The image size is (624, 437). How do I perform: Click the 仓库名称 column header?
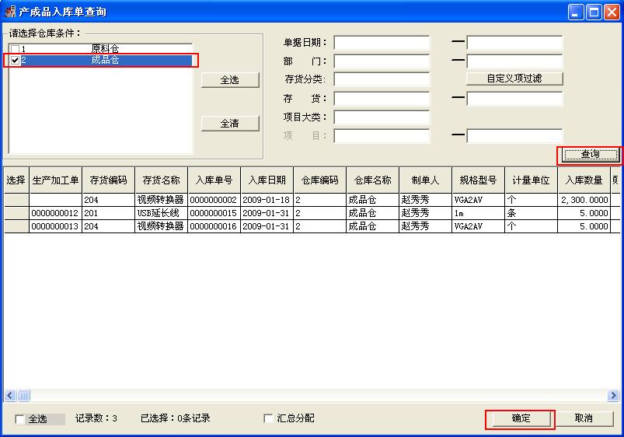(x=373, y=180)
